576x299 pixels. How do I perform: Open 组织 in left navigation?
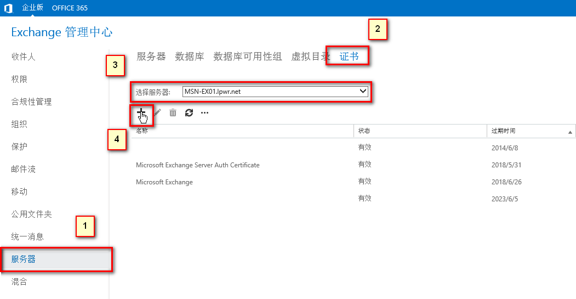coord(19,124)
